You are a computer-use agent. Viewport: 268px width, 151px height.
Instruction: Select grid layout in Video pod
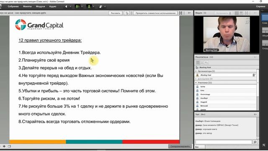point(237,13)
